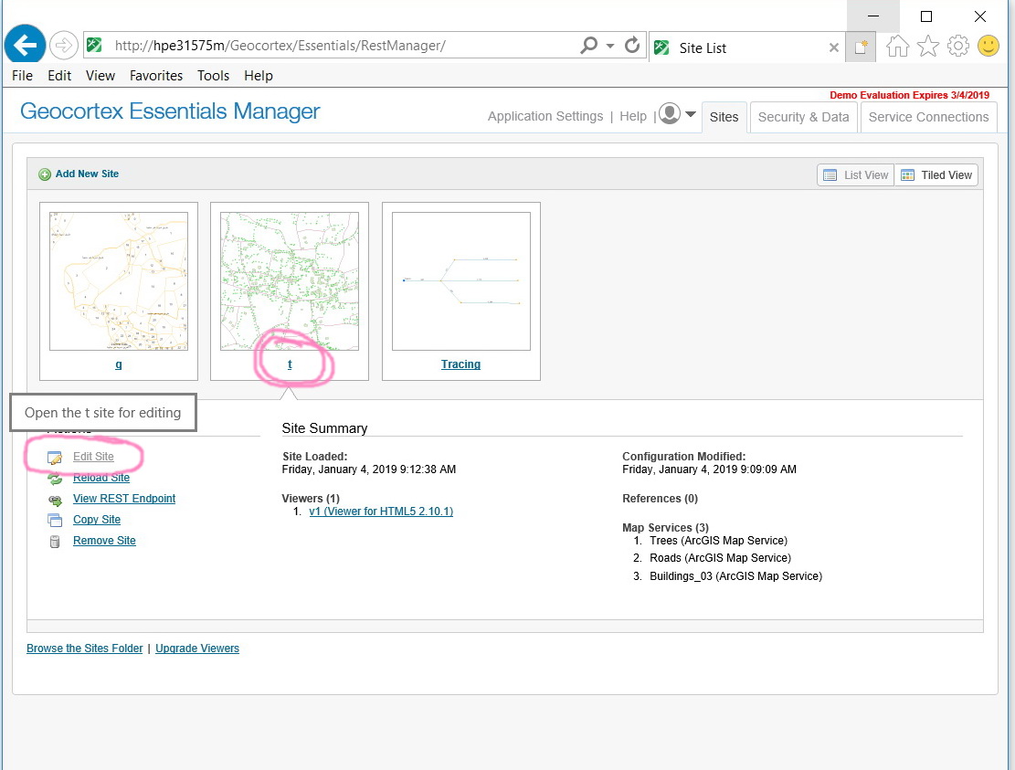Click the t site map thumbnail
The width and height of the screenshot is (1015, 770).
tap(290, 281)
